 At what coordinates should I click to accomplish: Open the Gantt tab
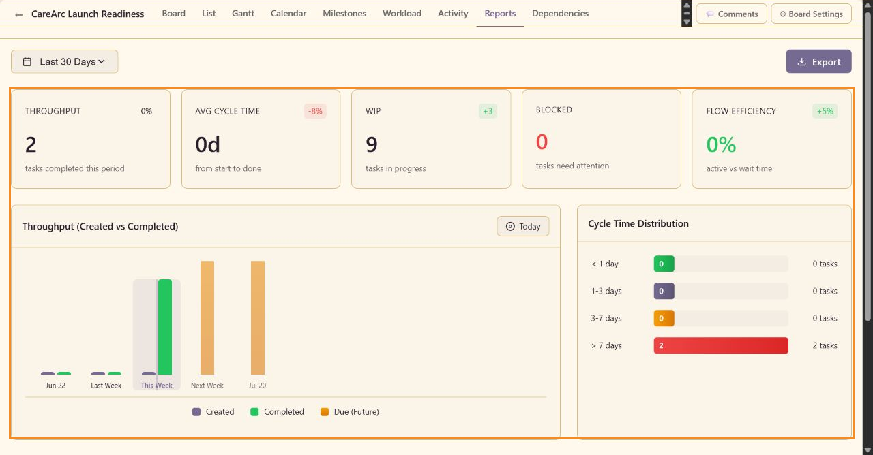point(243,14)
